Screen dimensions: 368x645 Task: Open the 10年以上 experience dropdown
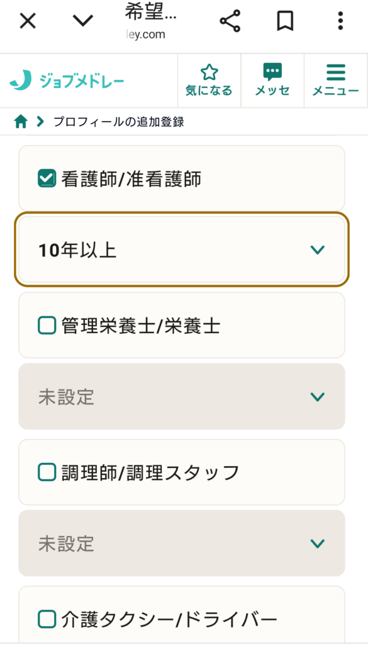[182, 249]
